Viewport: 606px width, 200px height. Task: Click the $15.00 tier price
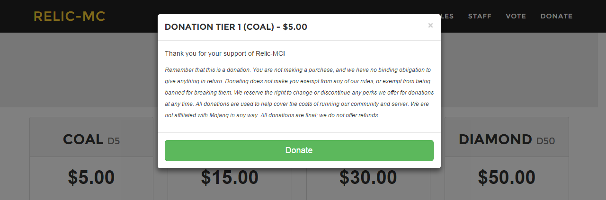click(230, 177)
